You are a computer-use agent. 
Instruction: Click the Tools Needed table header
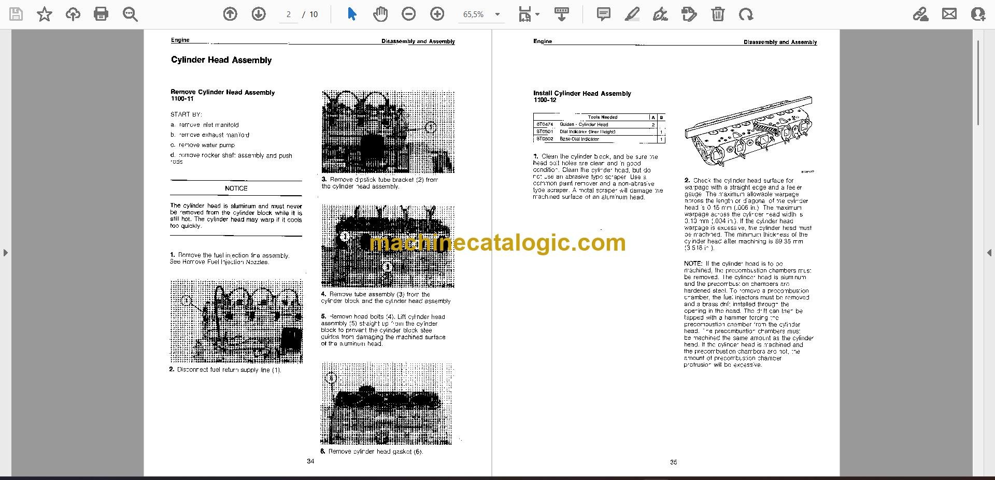[x=603, y=117]
